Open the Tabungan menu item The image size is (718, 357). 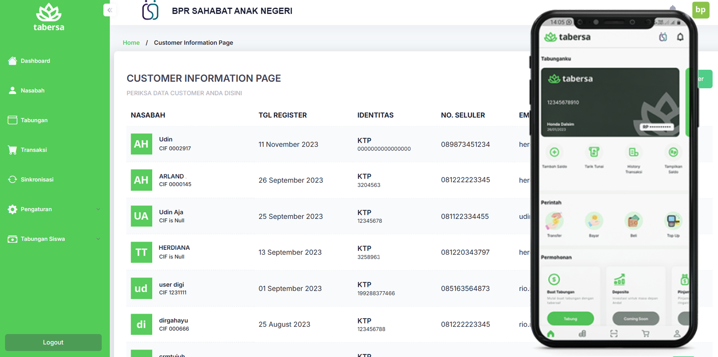[x=34, y=120]
